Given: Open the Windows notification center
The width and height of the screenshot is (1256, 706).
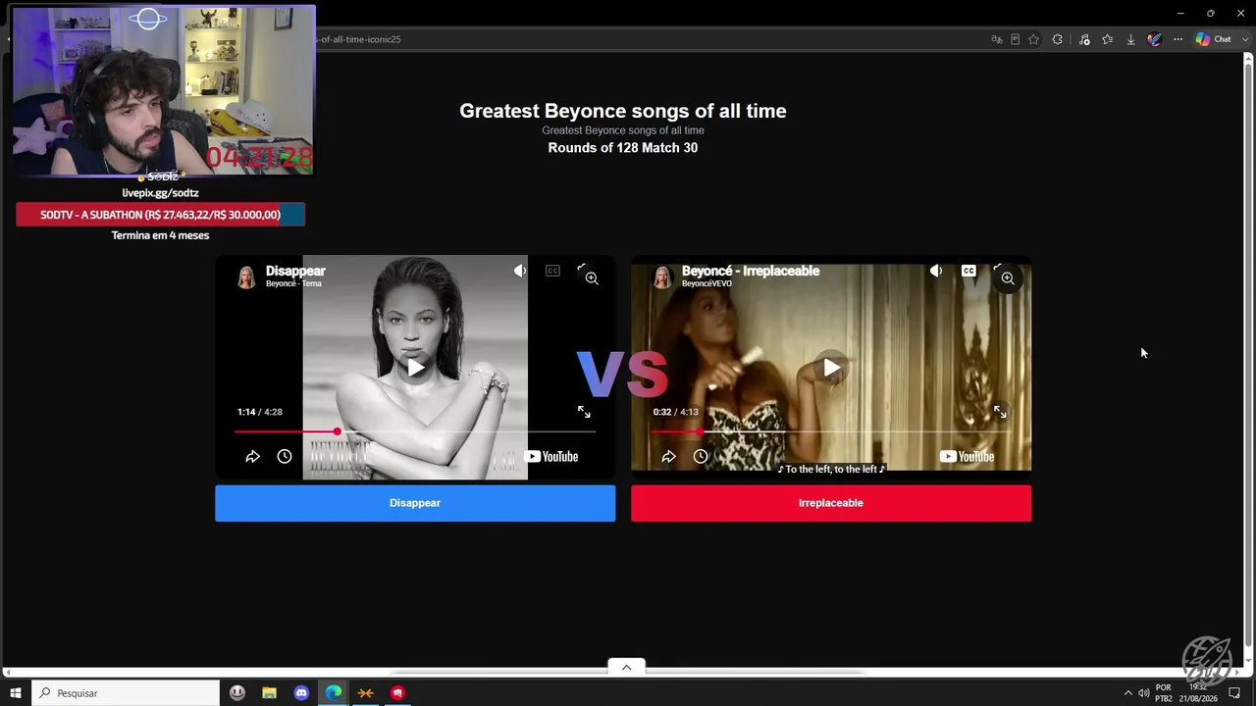Looking at the screenshot, I should point(1234,693).
